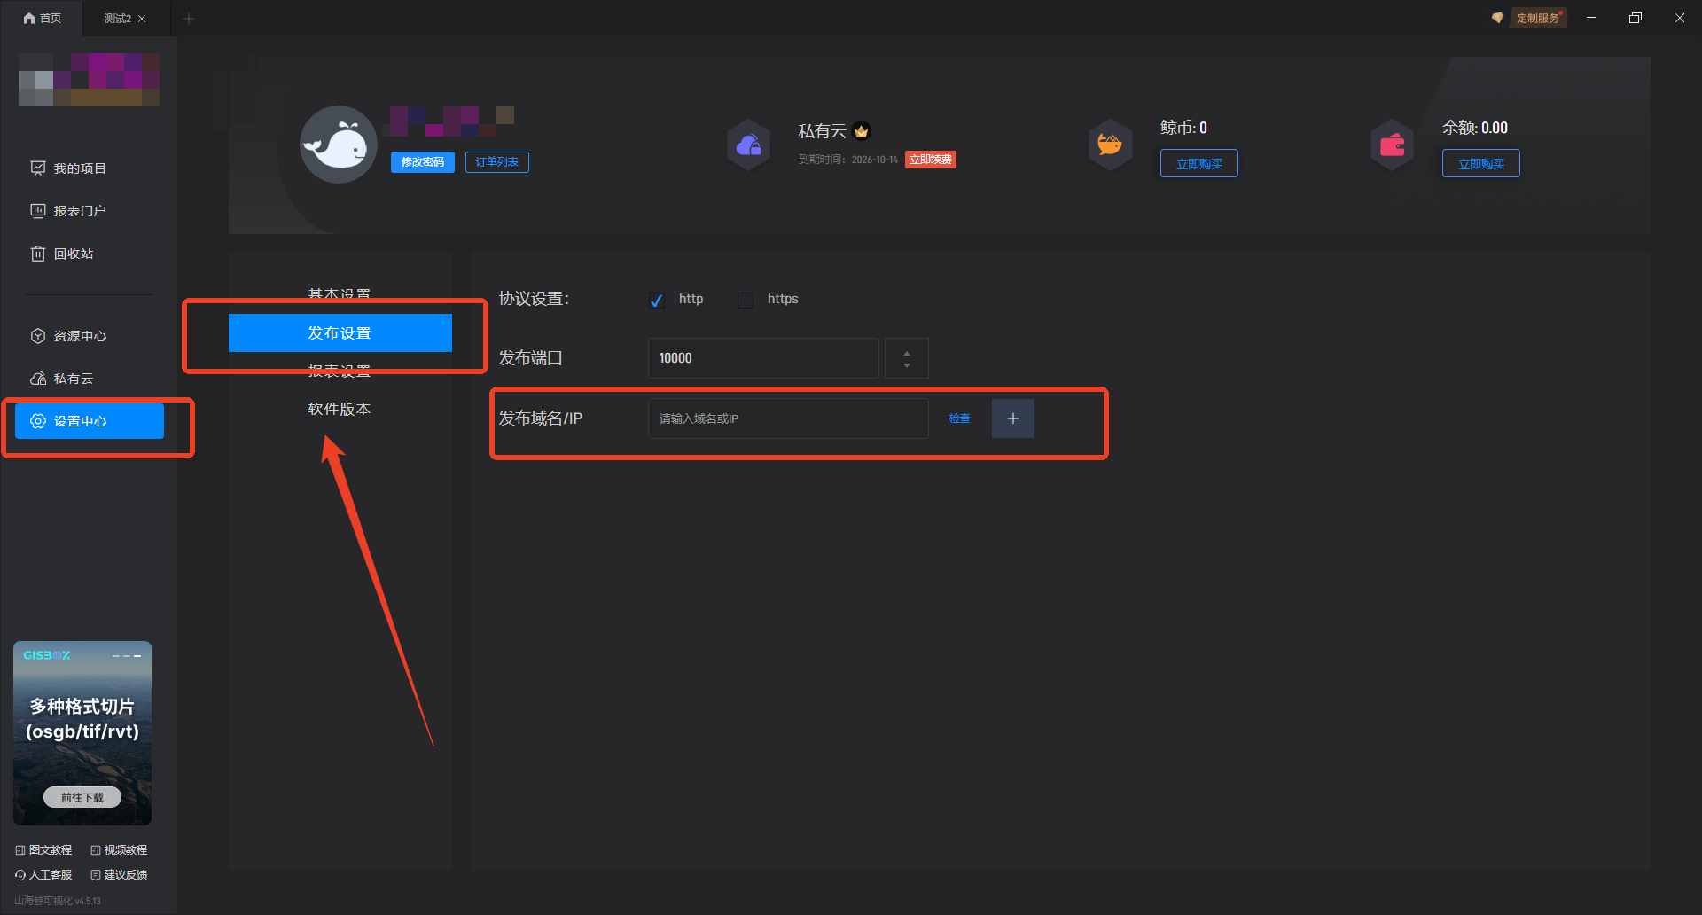Image resolution: width=1702 pixels, height=915 pixels.
Task: Open 报表门户 report portal in sidebar
Action: 80,211
